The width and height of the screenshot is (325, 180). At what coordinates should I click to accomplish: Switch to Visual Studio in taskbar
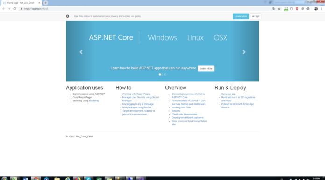141,179
